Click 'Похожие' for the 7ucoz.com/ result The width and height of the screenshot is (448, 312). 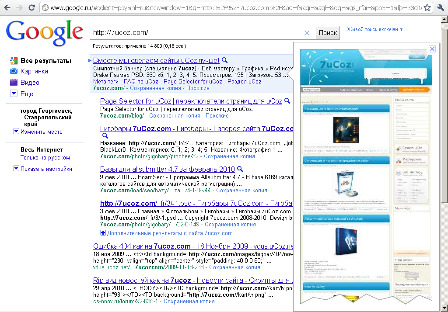click(198, 88)
